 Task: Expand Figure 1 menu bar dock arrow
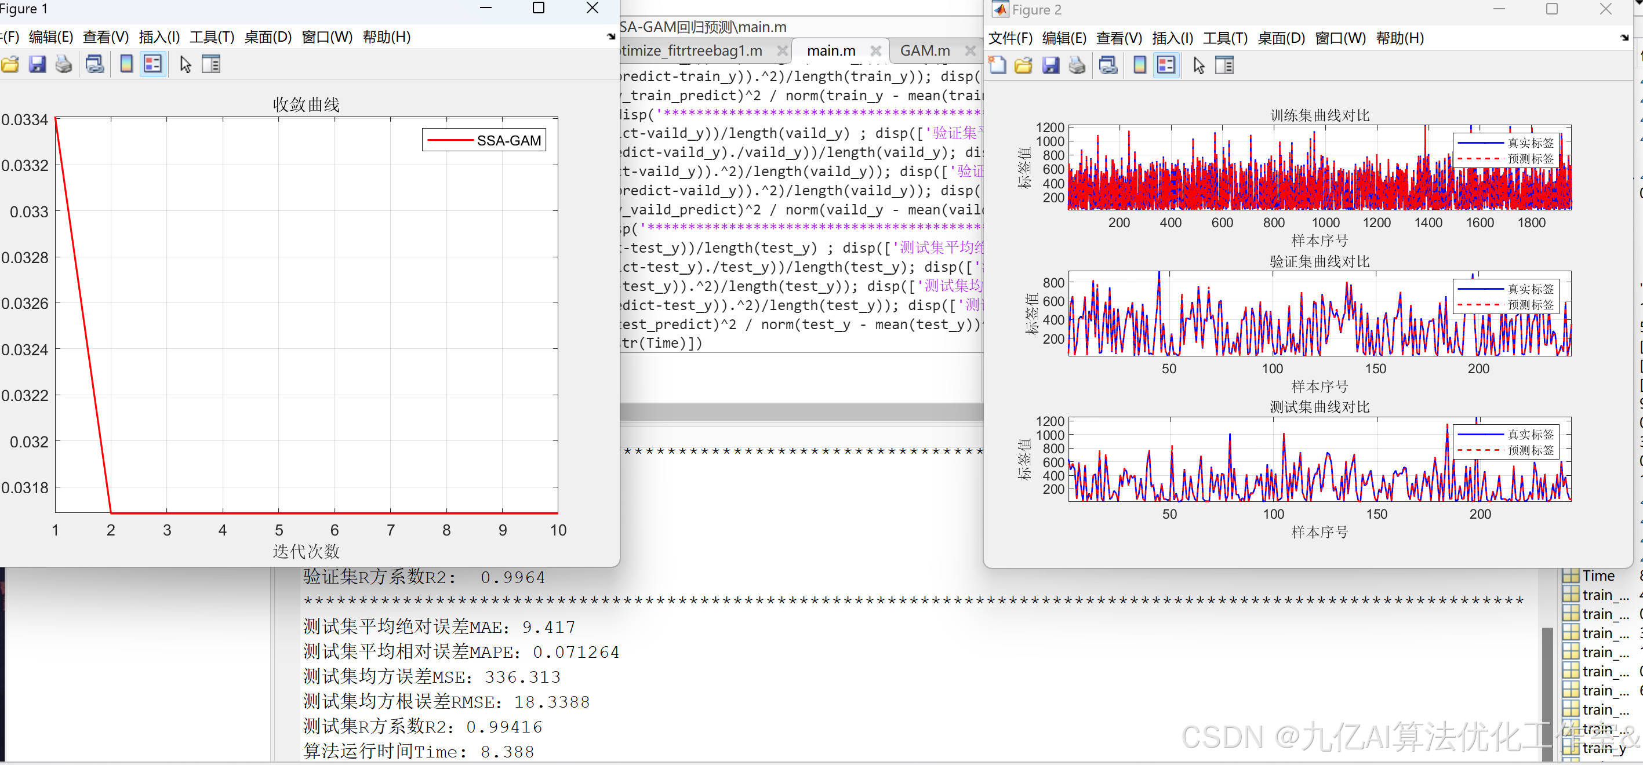pos(611,37)
